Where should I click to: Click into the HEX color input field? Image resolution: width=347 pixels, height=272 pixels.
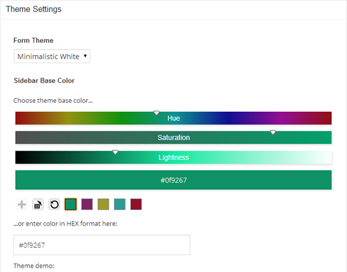102,245
